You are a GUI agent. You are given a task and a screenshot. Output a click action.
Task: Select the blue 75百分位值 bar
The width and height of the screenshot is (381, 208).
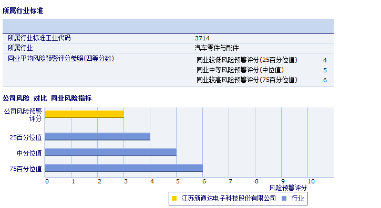(124, 168)
